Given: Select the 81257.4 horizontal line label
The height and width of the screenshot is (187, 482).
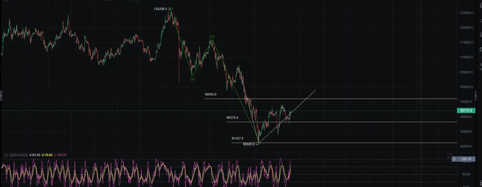Looking at the screenshot, I should 237,138.
